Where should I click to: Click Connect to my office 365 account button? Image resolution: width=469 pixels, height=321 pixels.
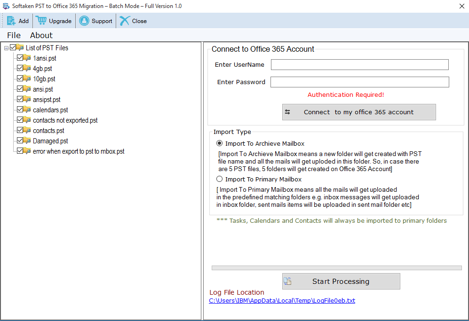point(359,112)
